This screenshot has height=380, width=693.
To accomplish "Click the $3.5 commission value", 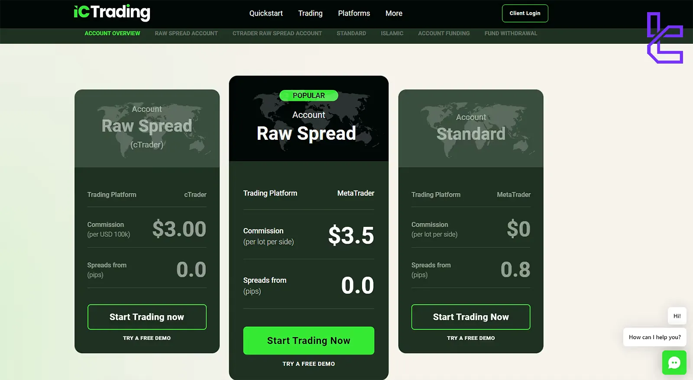I will click(351, 235).
